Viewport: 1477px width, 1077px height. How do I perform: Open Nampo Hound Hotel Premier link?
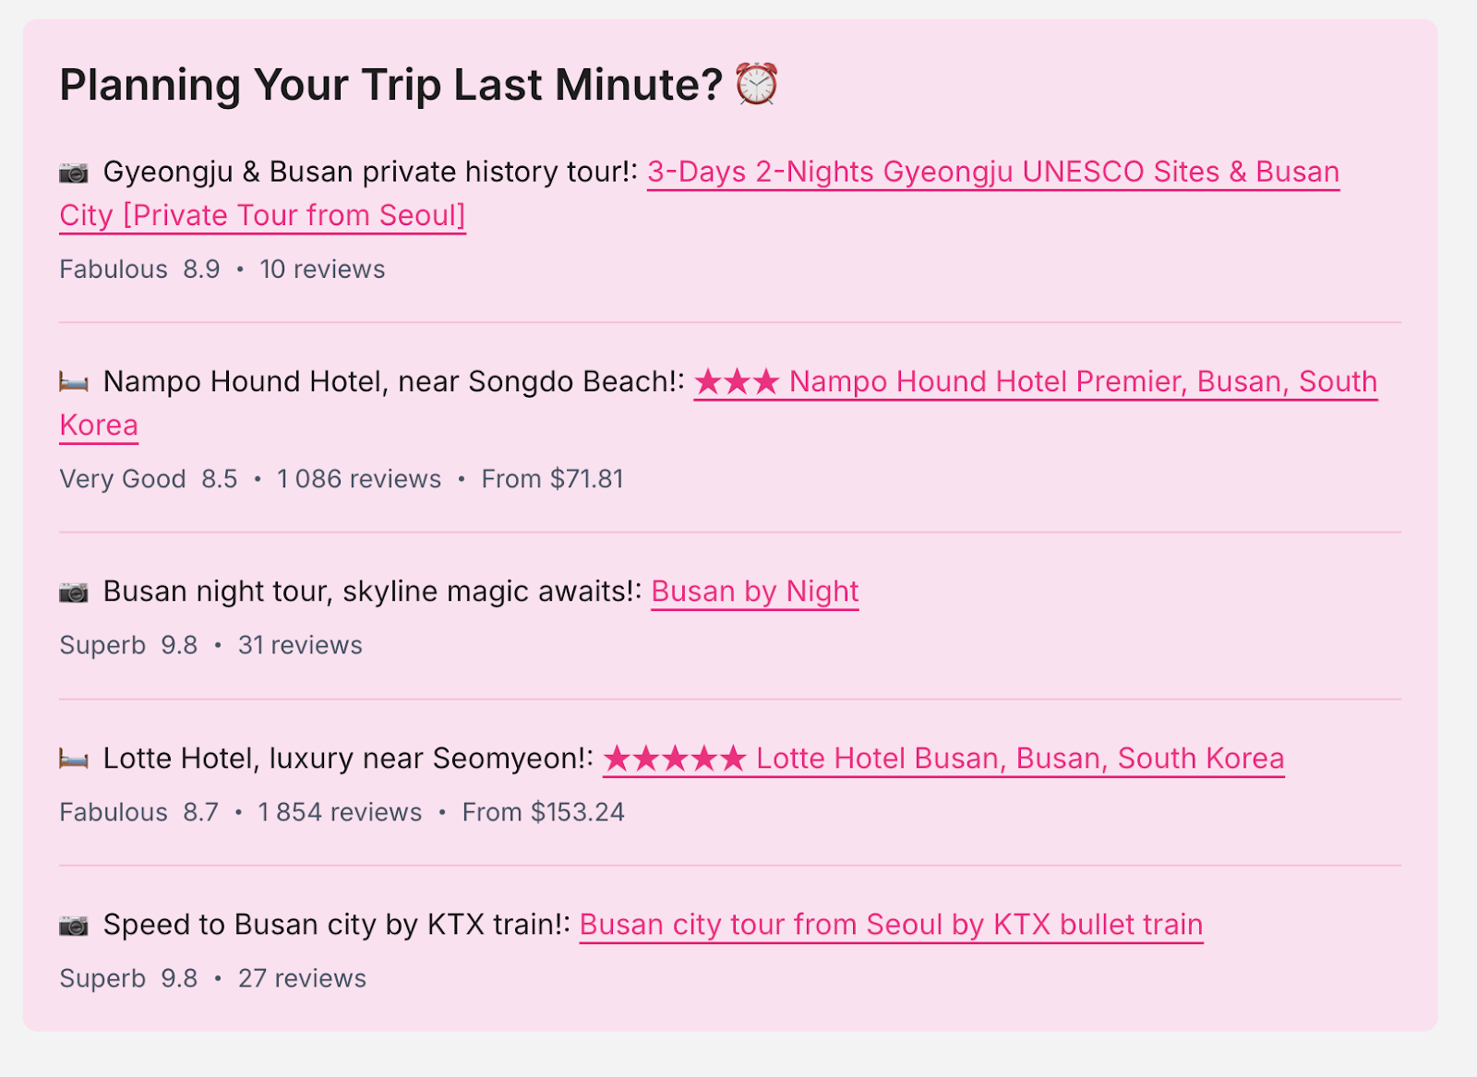[x=1083, y=382]
